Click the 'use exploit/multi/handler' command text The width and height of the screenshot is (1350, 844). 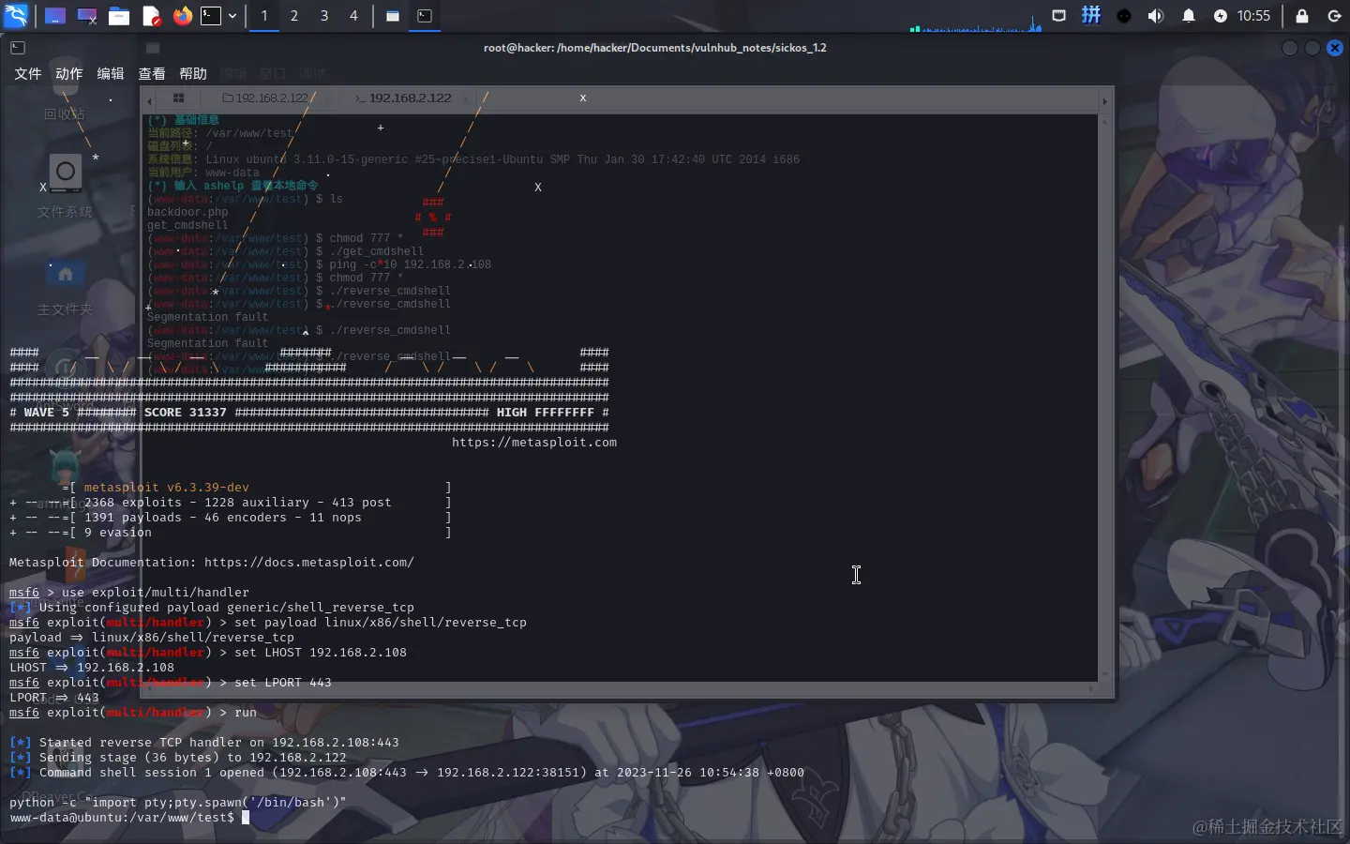click(156, 593)
